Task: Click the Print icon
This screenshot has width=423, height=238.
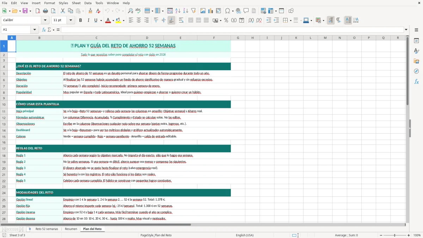Action: coord(45,11)
